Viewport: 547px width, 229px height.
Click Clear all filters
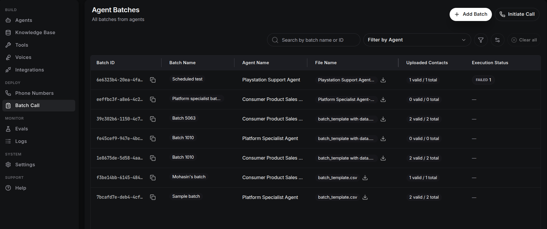pos(524,40)
